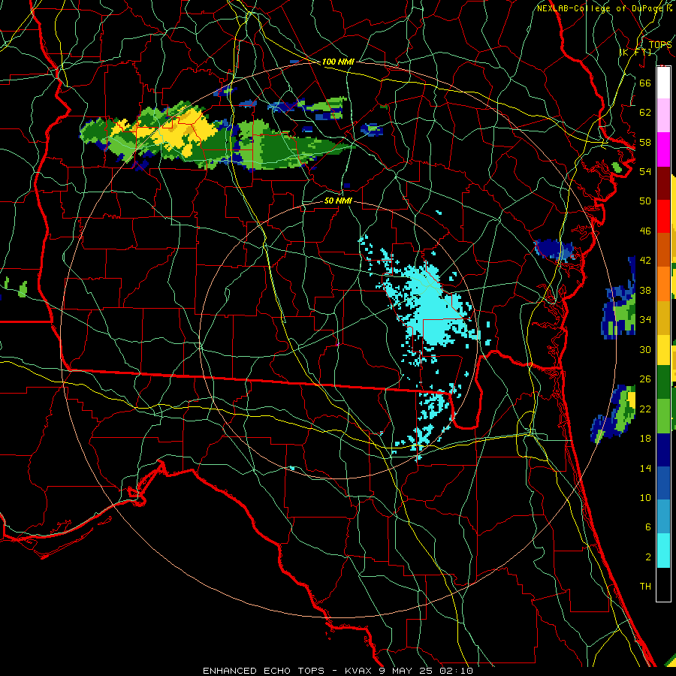Click the dark green legend swatch near 26

tap(663, 382)
